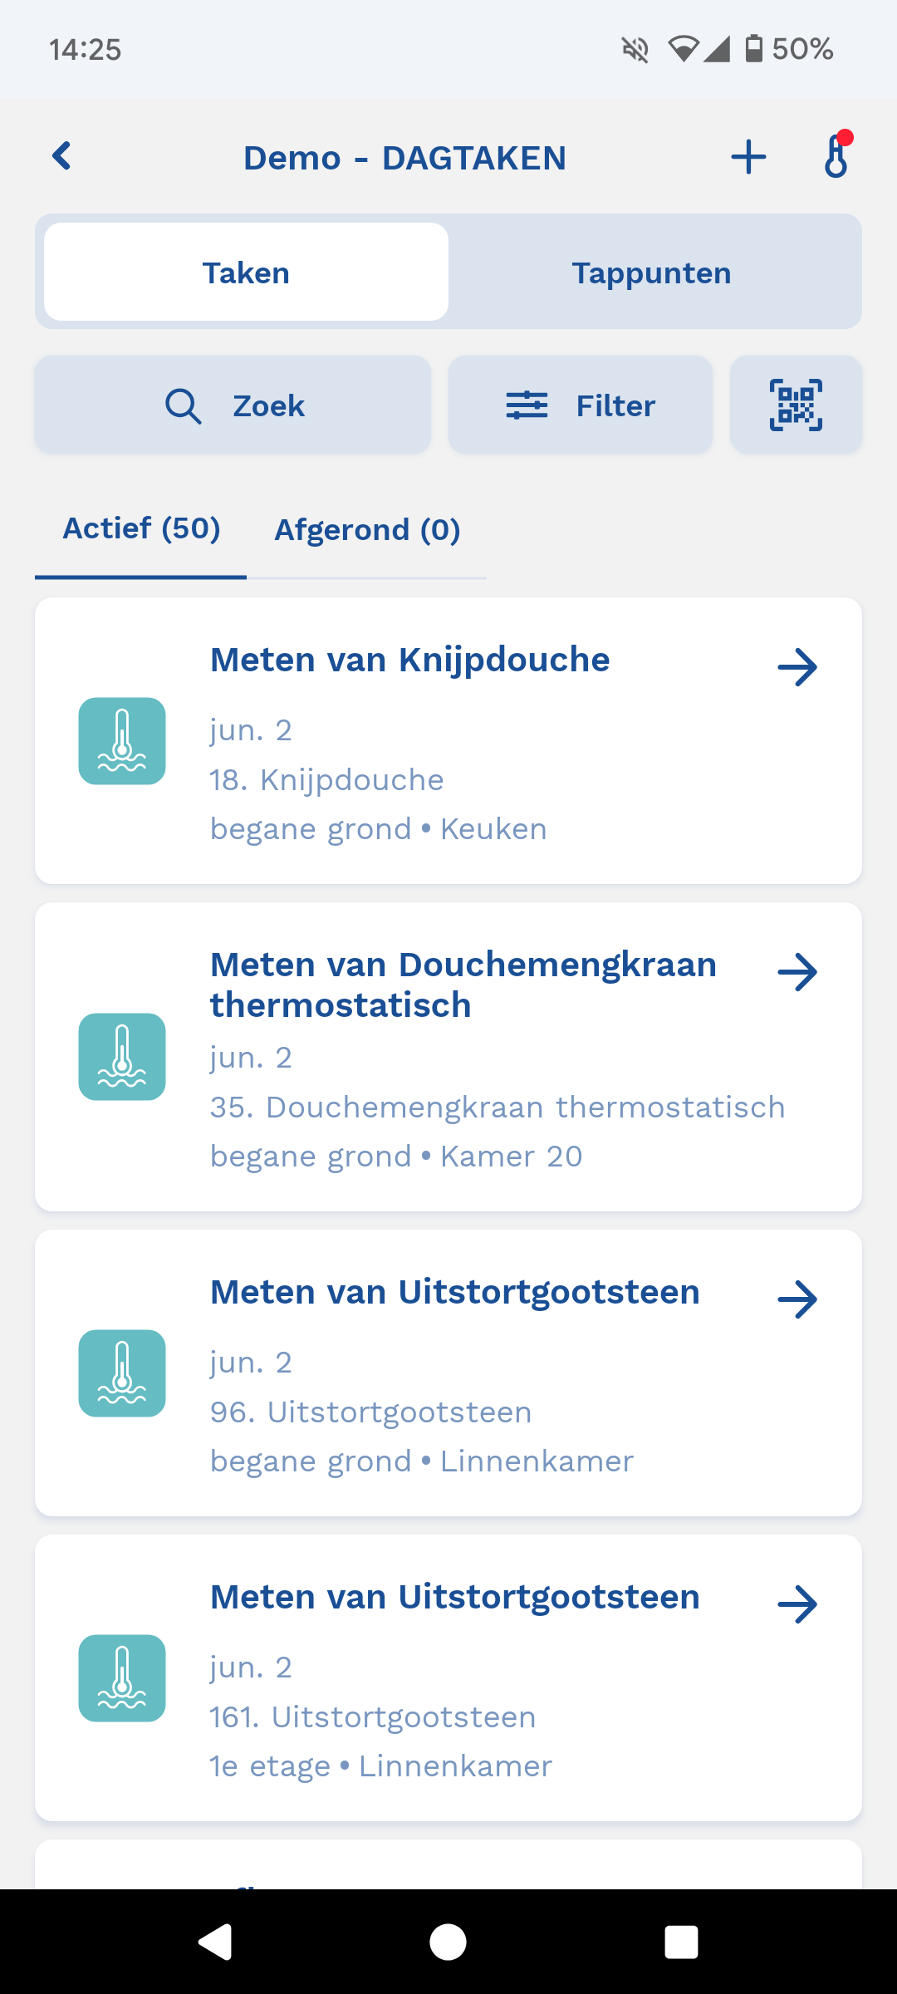
Task: Switch to the Taken segment
Action: coord(246,273)
